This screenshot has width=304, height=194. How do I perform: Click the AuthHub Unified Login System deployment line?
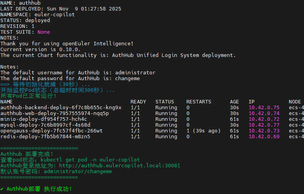[x=118, y=55]
